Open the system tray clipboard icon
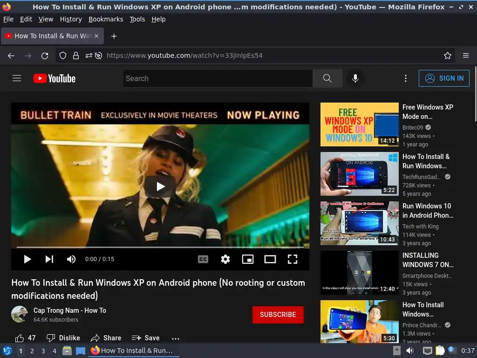Image resolution: width=477 pixels, height=358 pixels. [440, 351]
